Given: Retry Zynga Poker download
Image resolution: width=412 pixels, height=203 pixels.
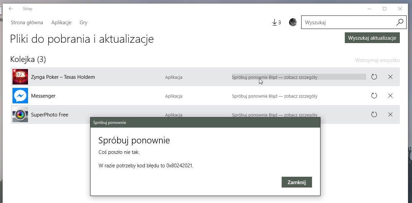Looking at the screenshot, I should [x=374, y=77].
